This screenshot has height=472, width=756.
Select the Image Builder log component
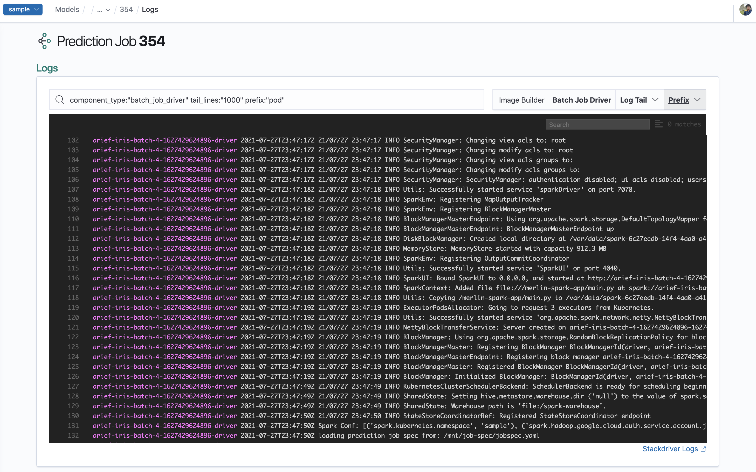coord(521,100)
